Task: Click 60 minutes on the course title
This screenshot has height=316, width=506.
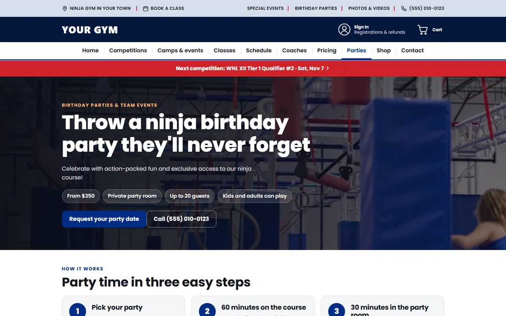Action: (x=264, y=308)
